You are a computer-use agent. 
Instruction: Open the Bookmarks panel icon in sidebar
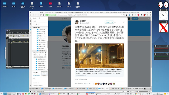pyautogui.click(x=30, y=18)
